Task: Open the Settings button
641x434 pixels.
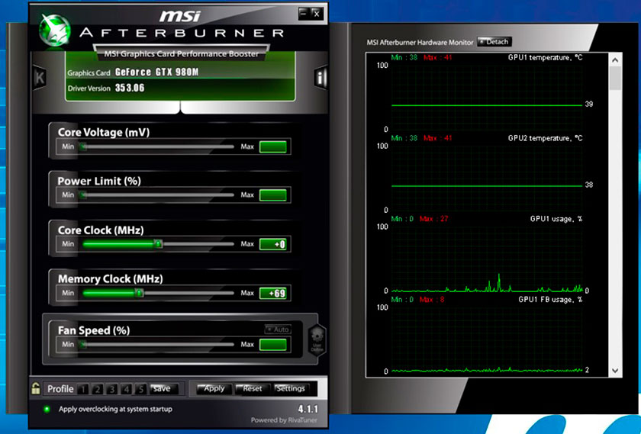Action: [x=292, y=389]
